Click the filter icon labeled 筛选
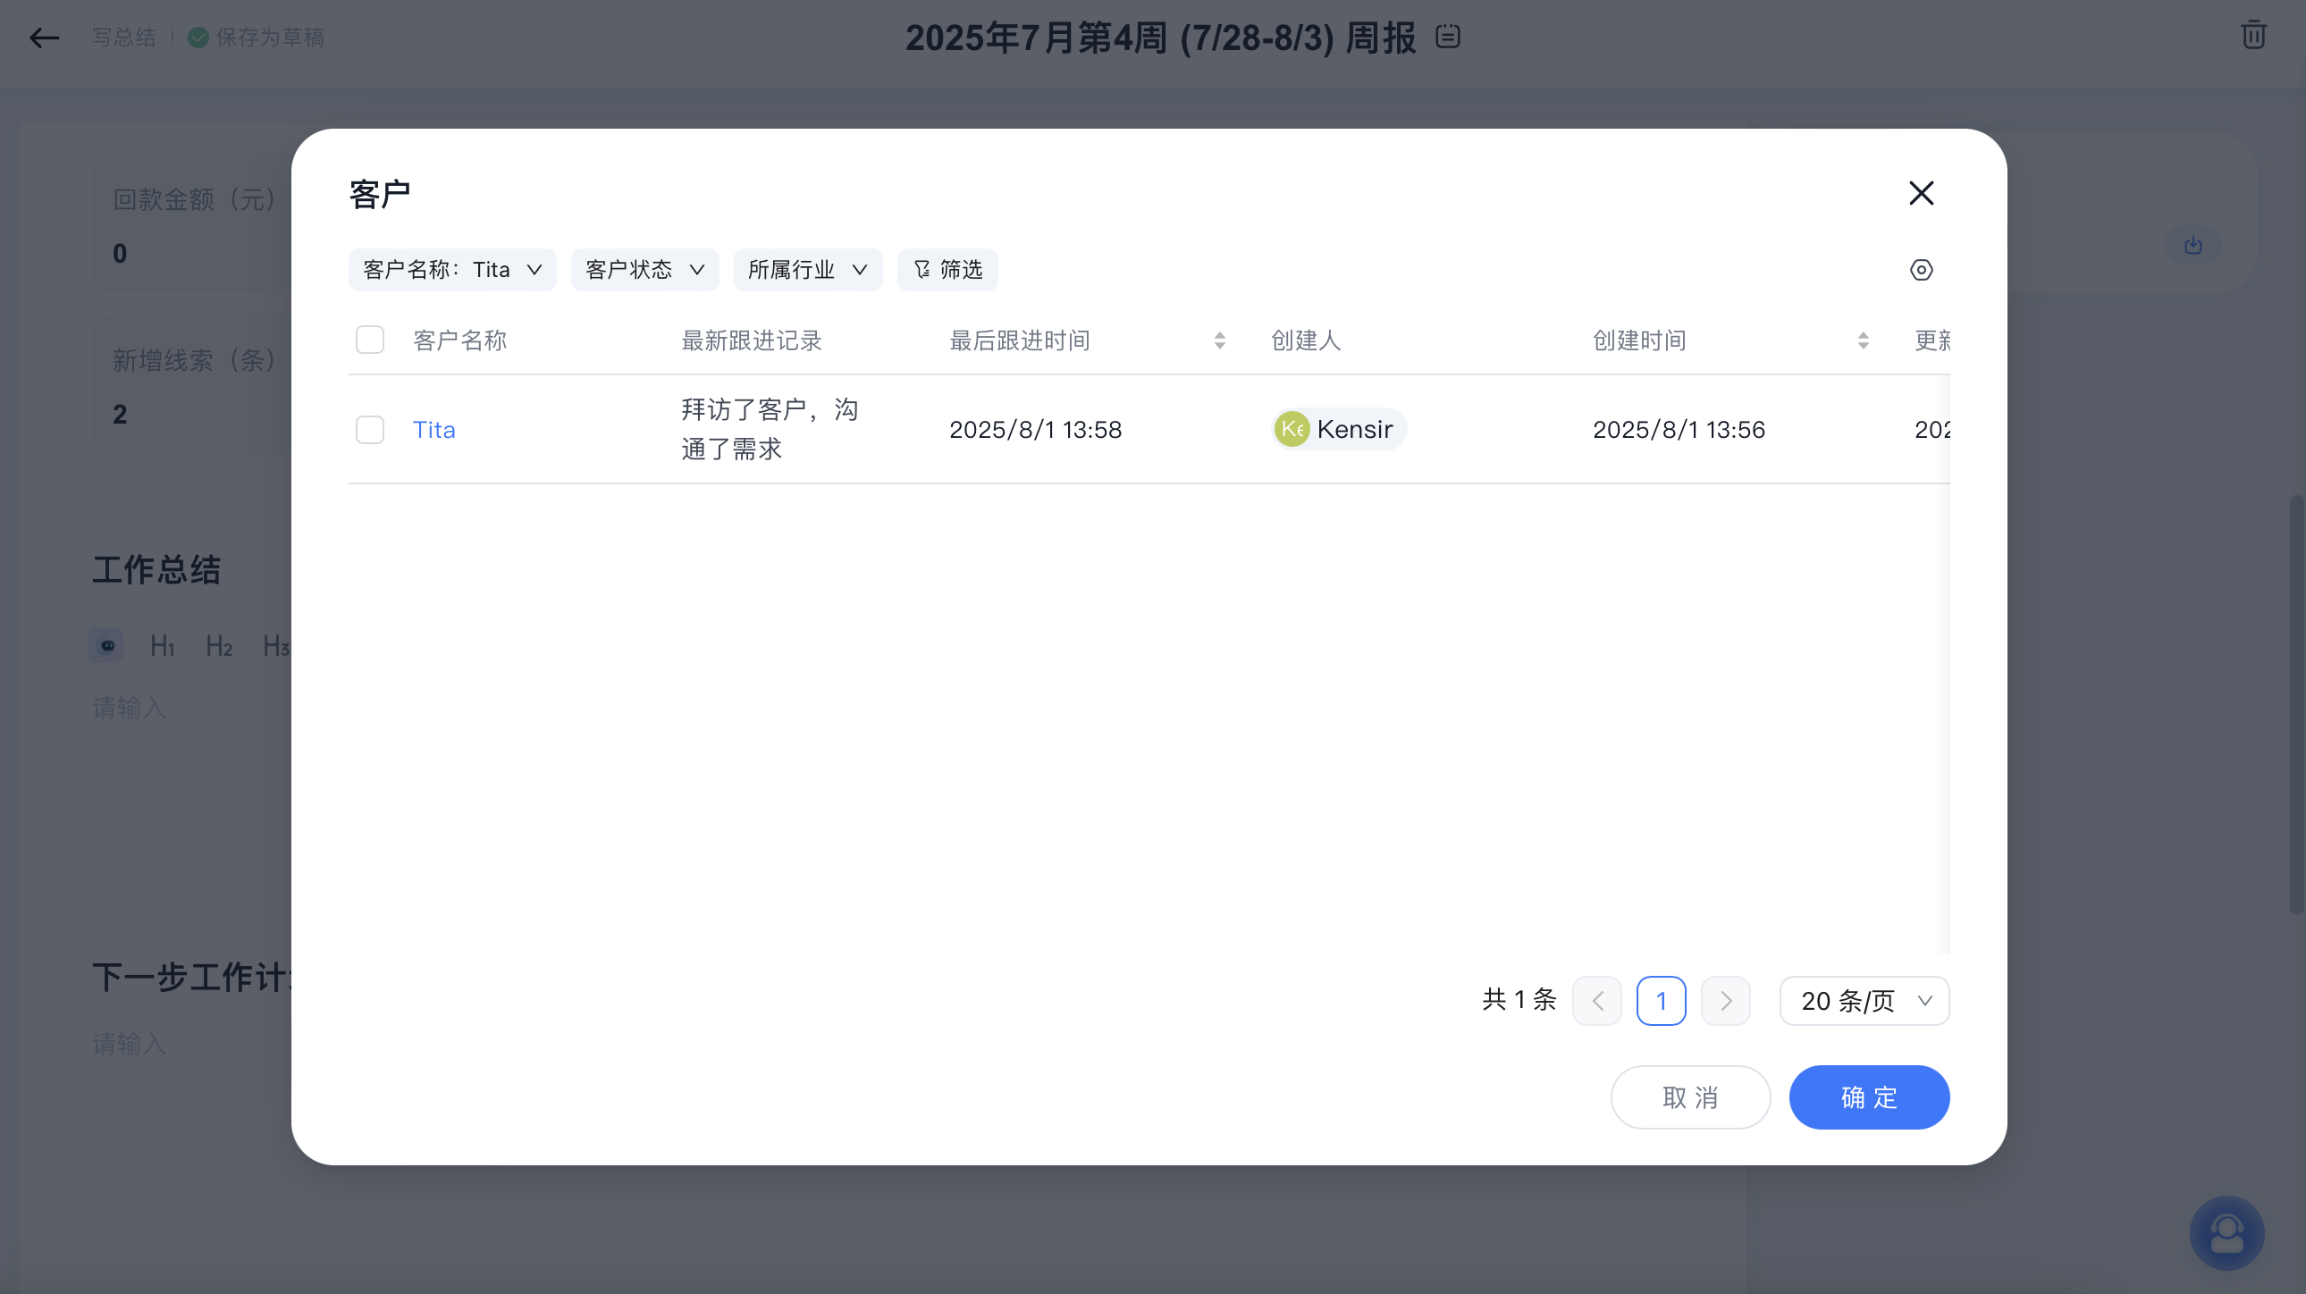 coord(947,269)
